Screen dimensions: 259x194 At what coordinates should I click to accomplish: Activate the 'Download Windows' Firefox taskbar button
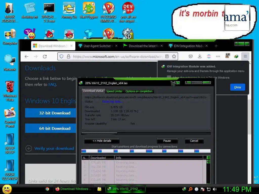pos(73,189)
